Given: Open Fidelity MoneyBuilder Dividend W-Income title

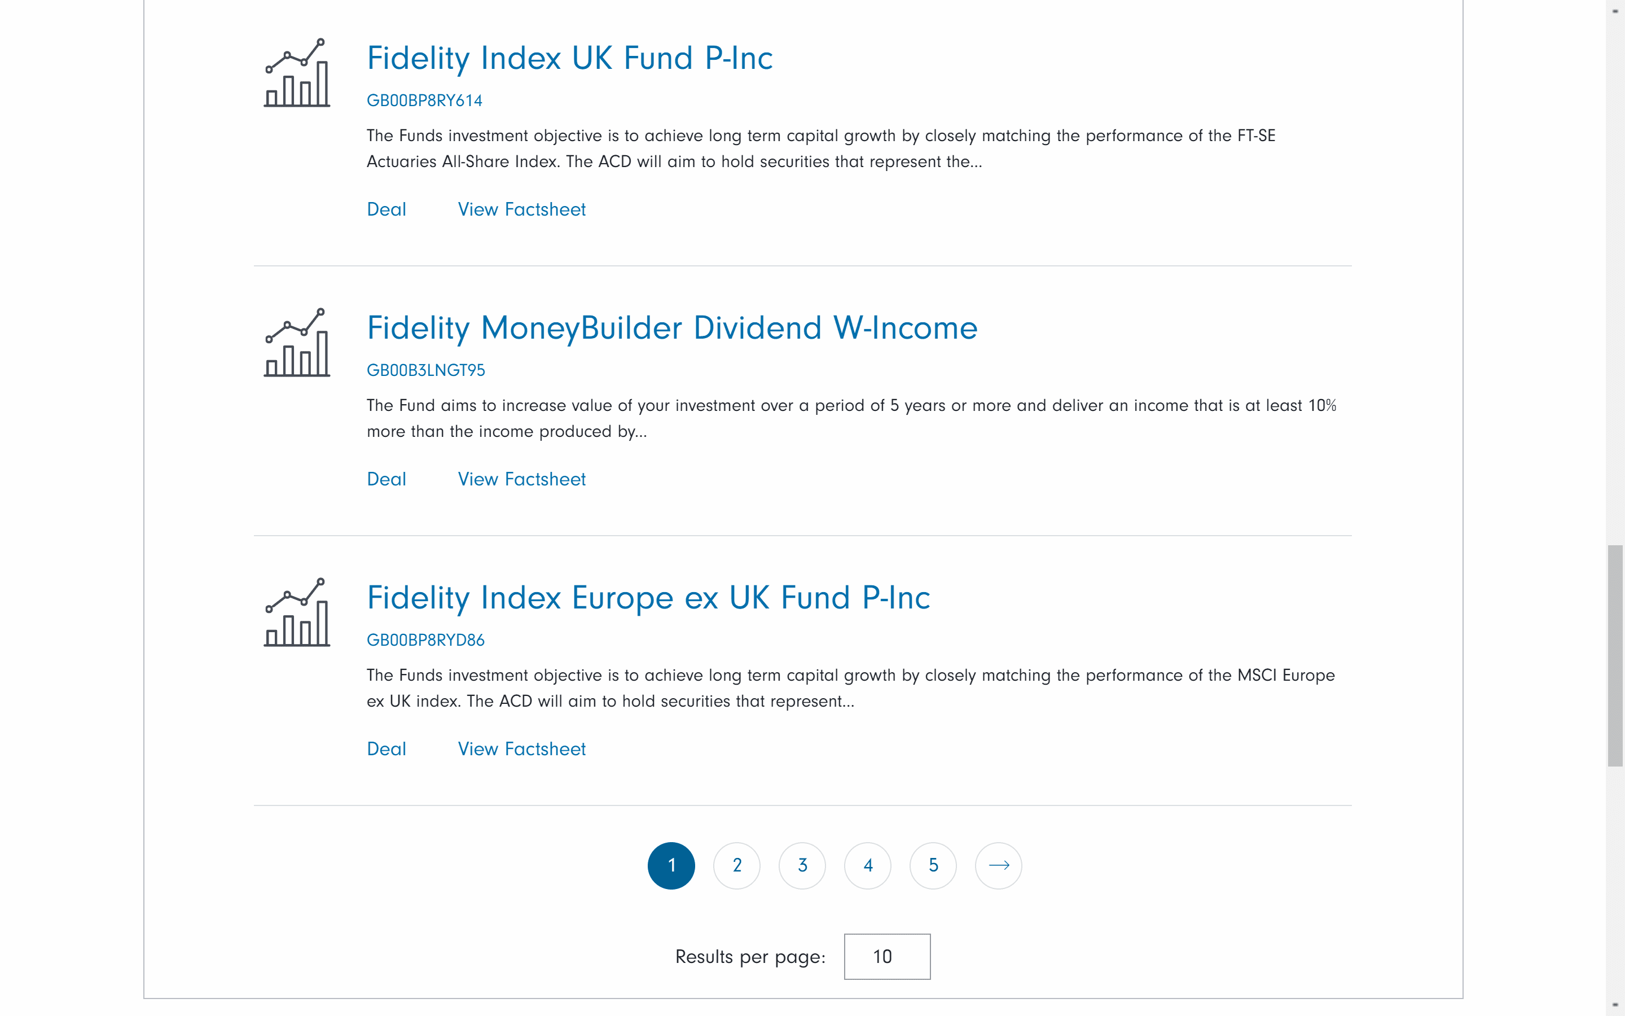Looking at the screenshot, I should (x=671, y=328).
